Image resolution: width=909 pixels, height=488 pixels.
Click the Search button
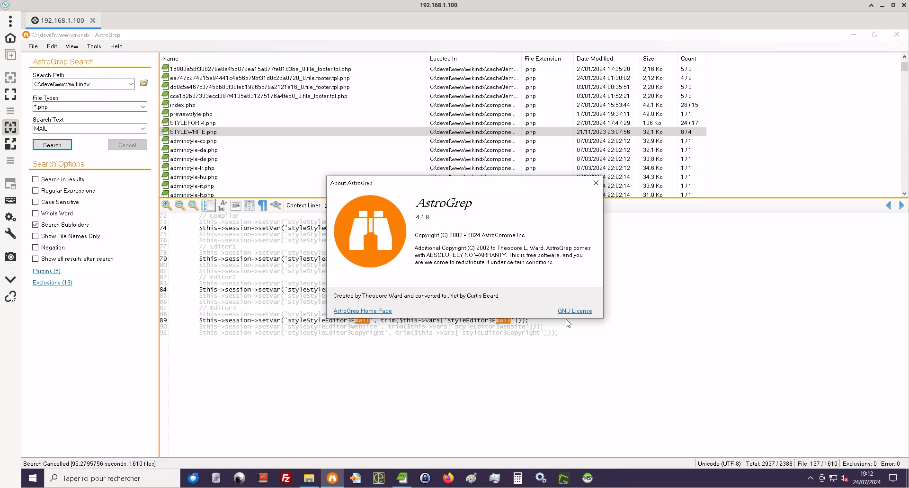(52, 145)
